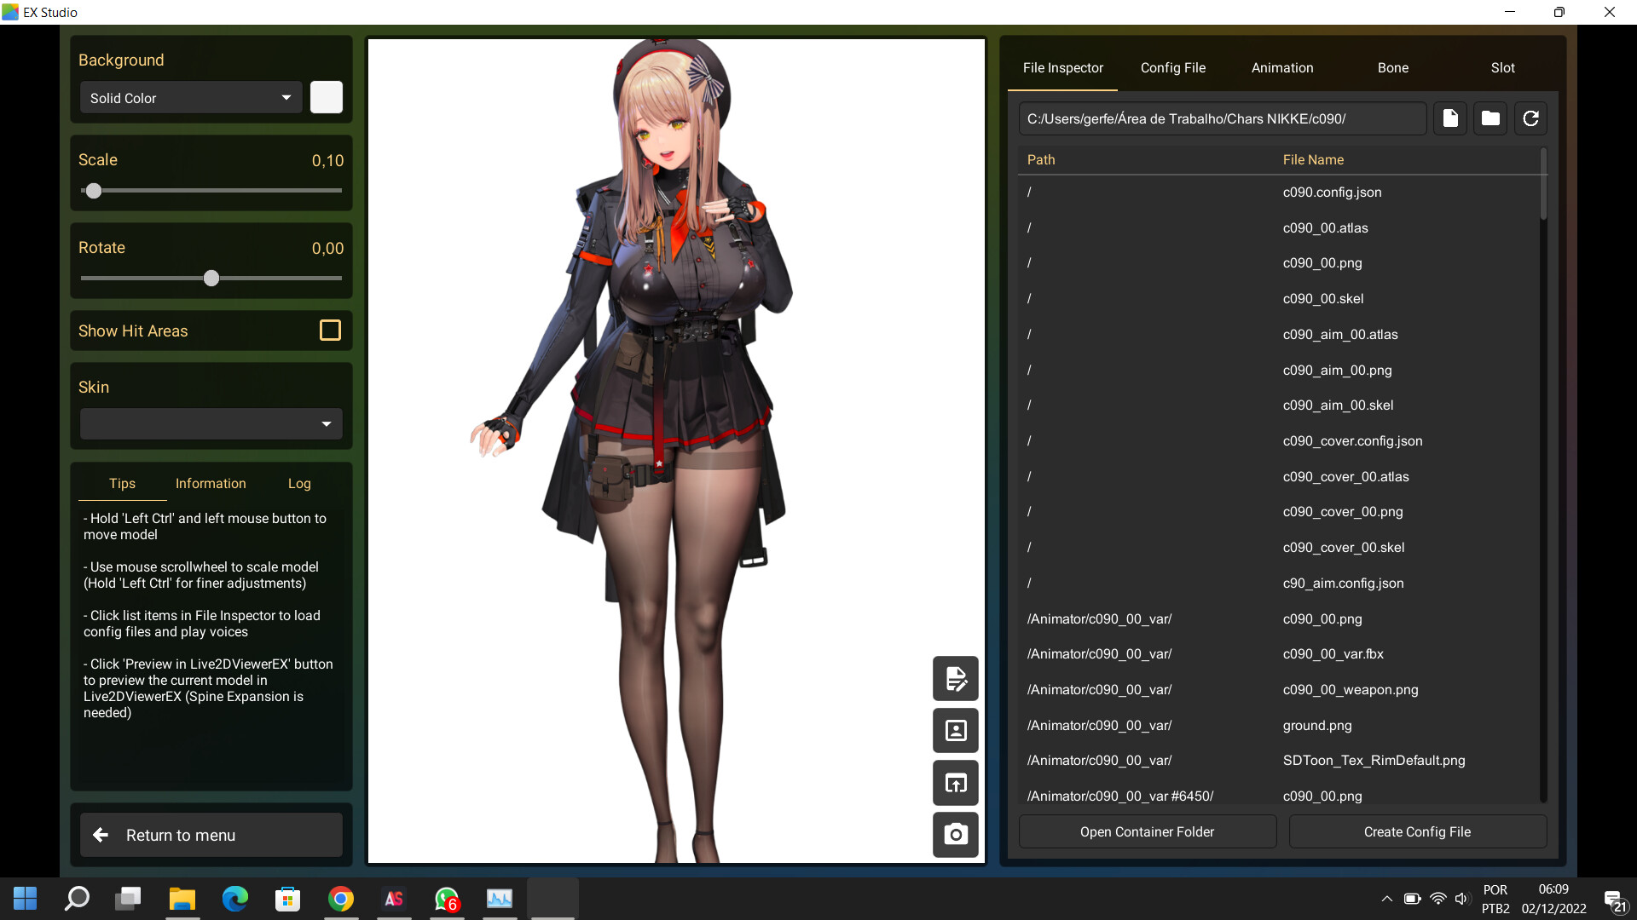Click the back arrow on Return to menu
This screenshot has height=920, width=1637.
tap(101, 835)
